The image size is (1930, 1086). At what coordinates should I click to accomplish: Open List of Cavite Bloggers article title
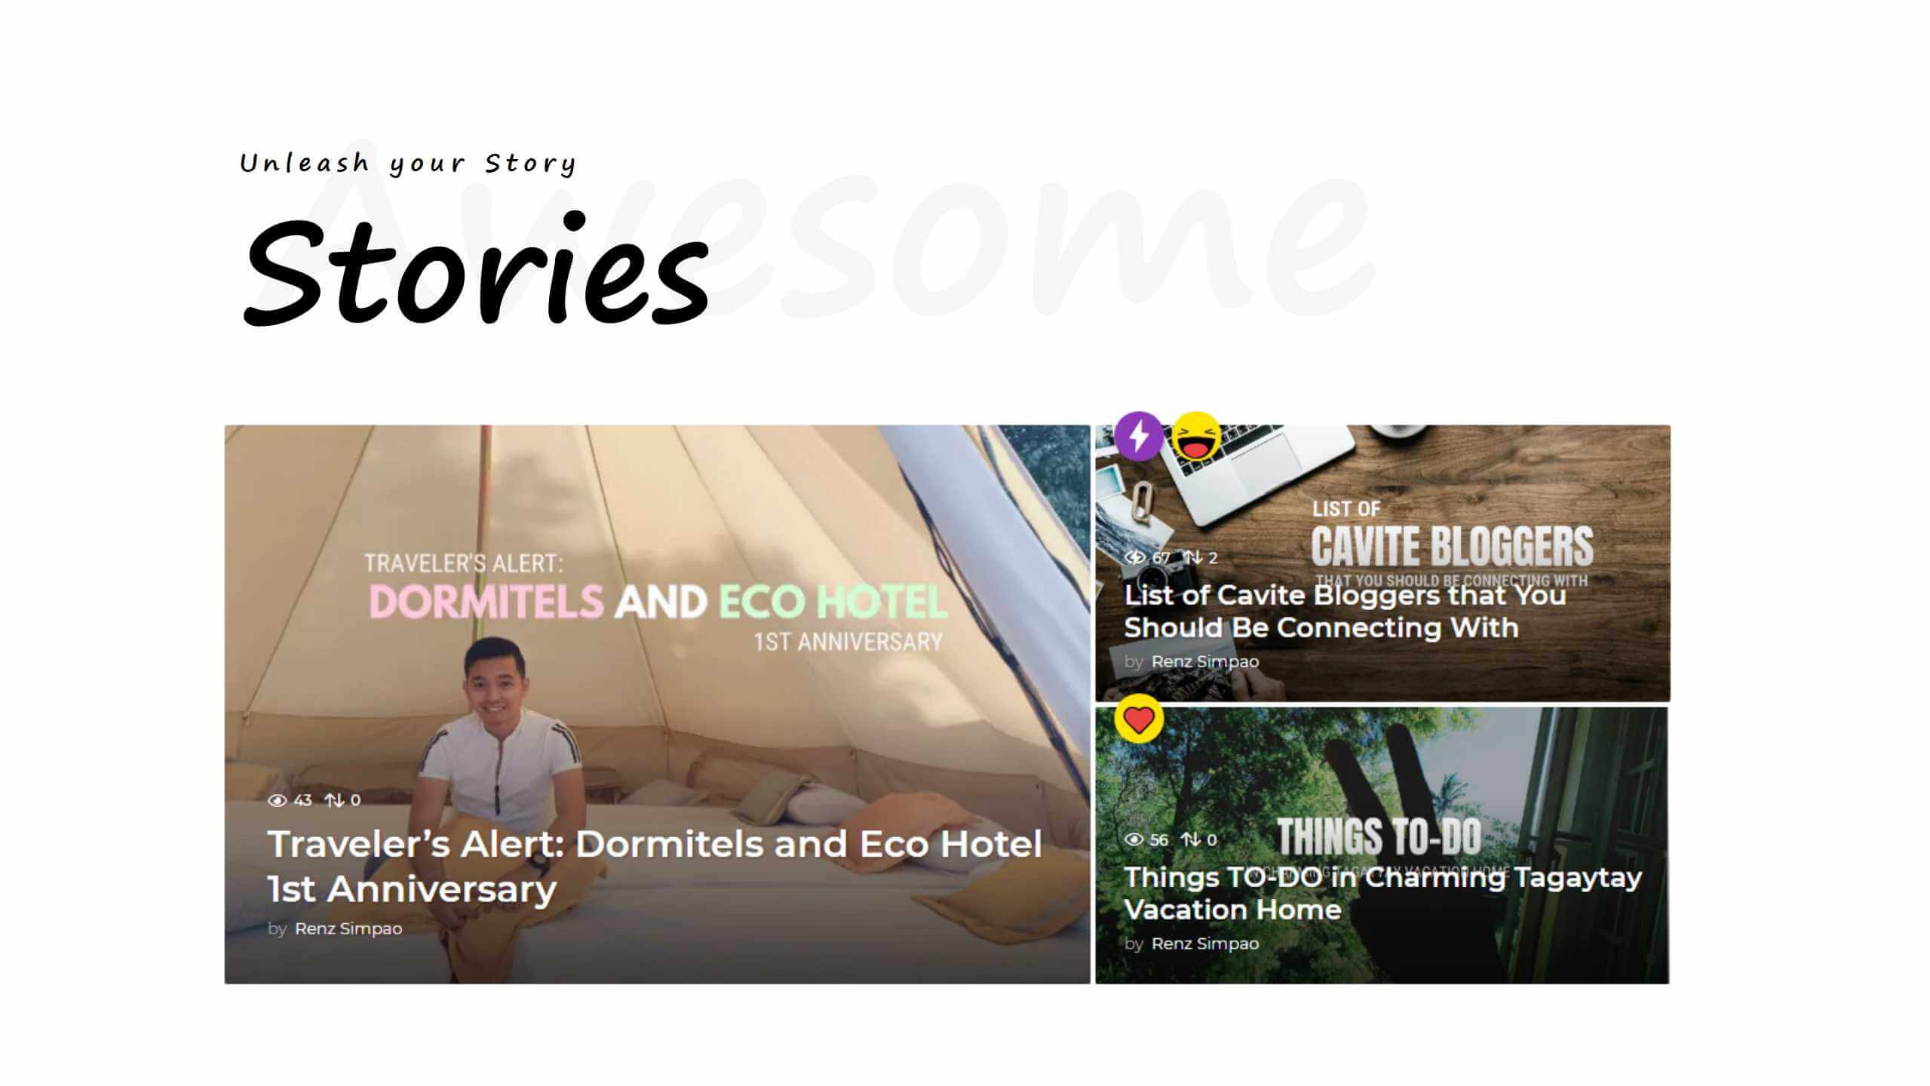point(1345,611)
